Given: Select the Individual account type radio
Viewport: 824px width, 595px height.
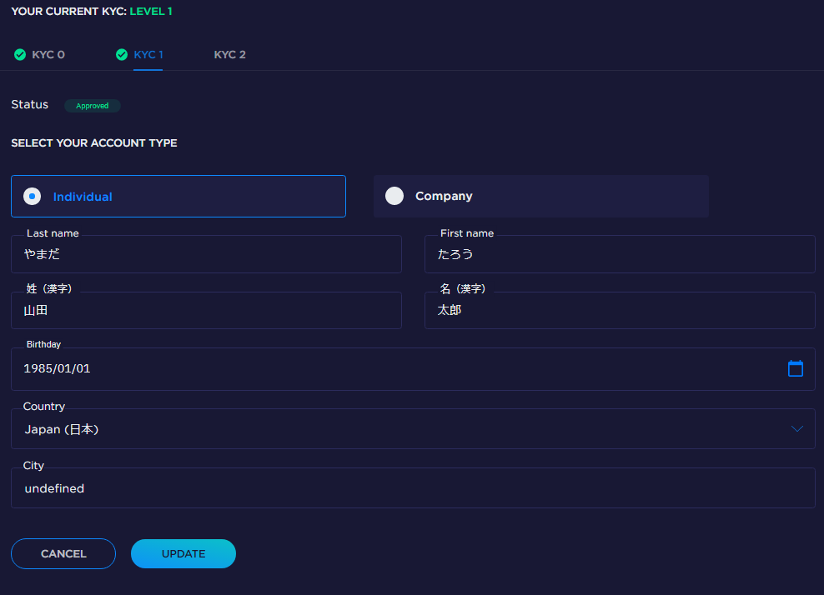Looking at the screenshot, I should pyautogui.click(x=32, y=197).
